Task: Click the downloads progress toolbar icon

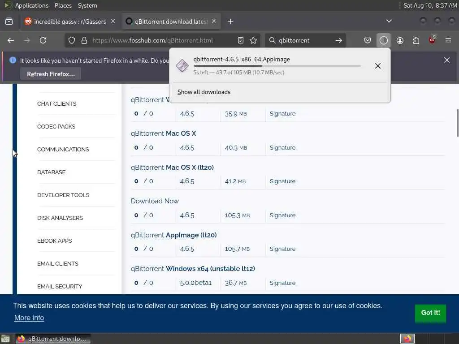Action: (x=384, y=40)
